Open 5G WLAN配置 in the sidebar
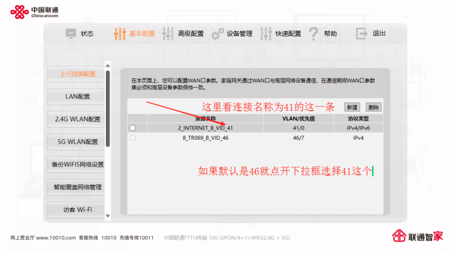471x264 pixels. point(77,141)
